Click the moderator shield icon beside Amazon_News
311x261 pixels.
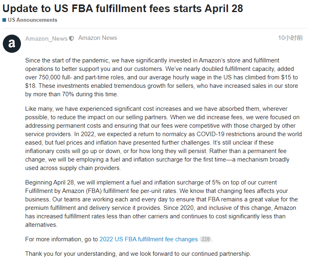(x=71, y=39)
